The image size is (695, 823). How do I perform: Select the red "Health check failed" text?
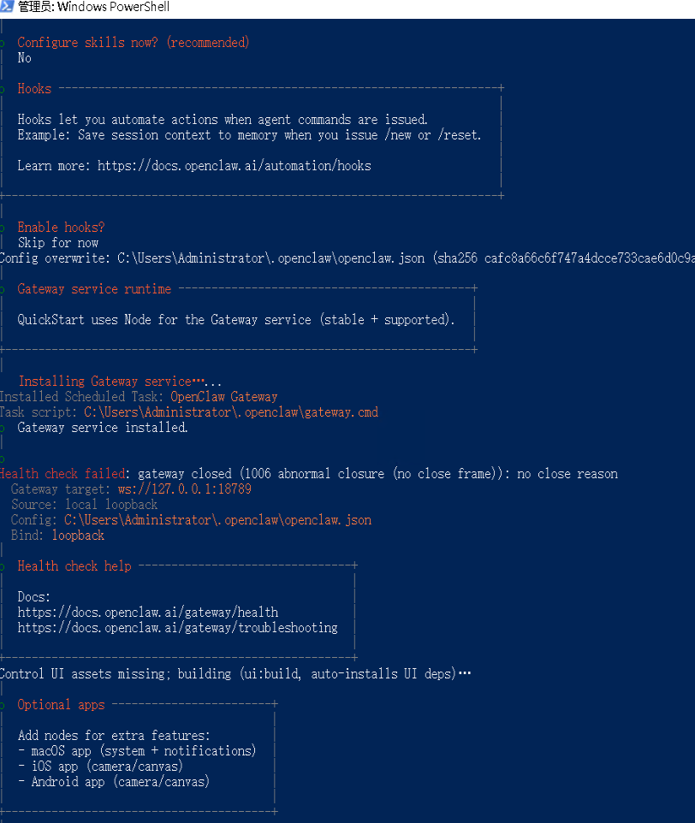coord(63,474)
